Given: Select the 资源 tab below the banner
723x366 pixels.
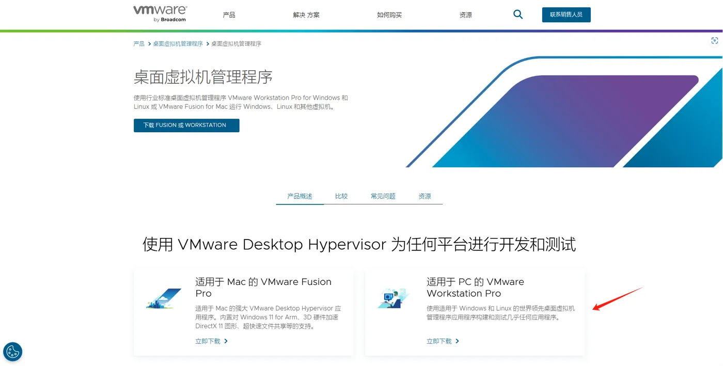Looking at the screenshot, I should click(x=425, y=196).
